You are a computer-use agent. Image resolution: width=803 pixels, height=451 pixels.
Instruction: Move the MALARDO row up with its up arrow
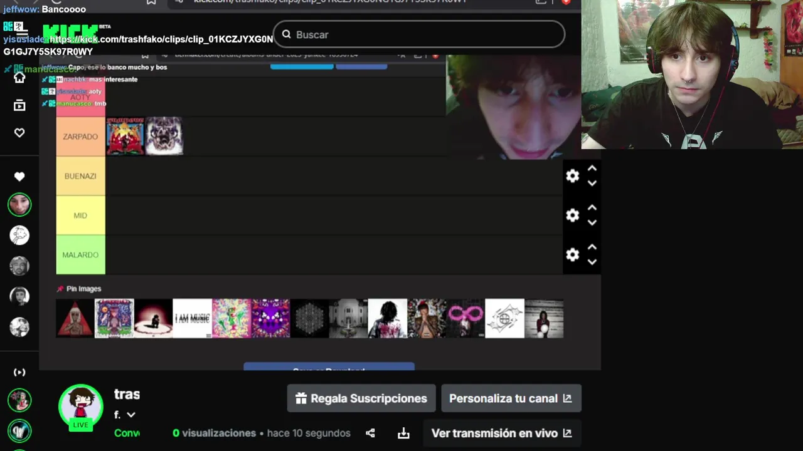(592, 247)
